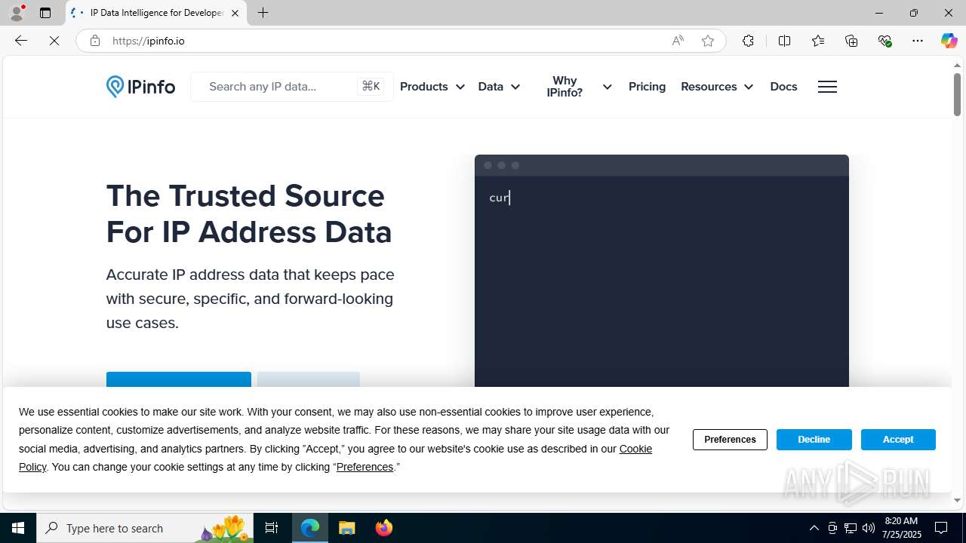This screenshot has width=966, height=543.
Task: Open a new browser tab
Action: coord(263,13)
